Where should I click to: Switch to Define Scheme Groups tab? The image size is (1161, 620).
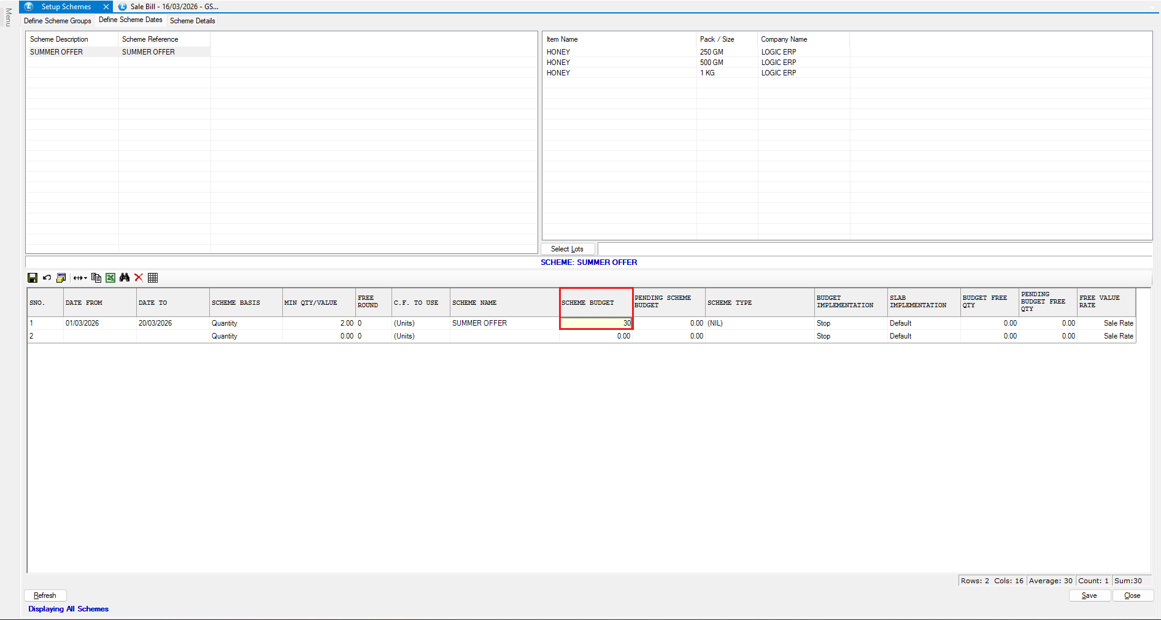(x=58, y=21)
